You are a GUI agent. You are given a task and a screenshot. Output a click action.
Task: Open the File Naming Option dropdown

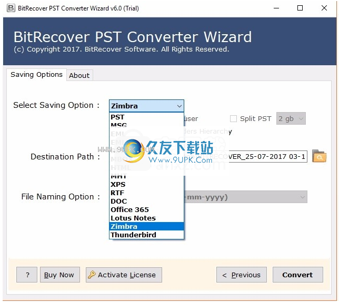click(x=246, y=197)
